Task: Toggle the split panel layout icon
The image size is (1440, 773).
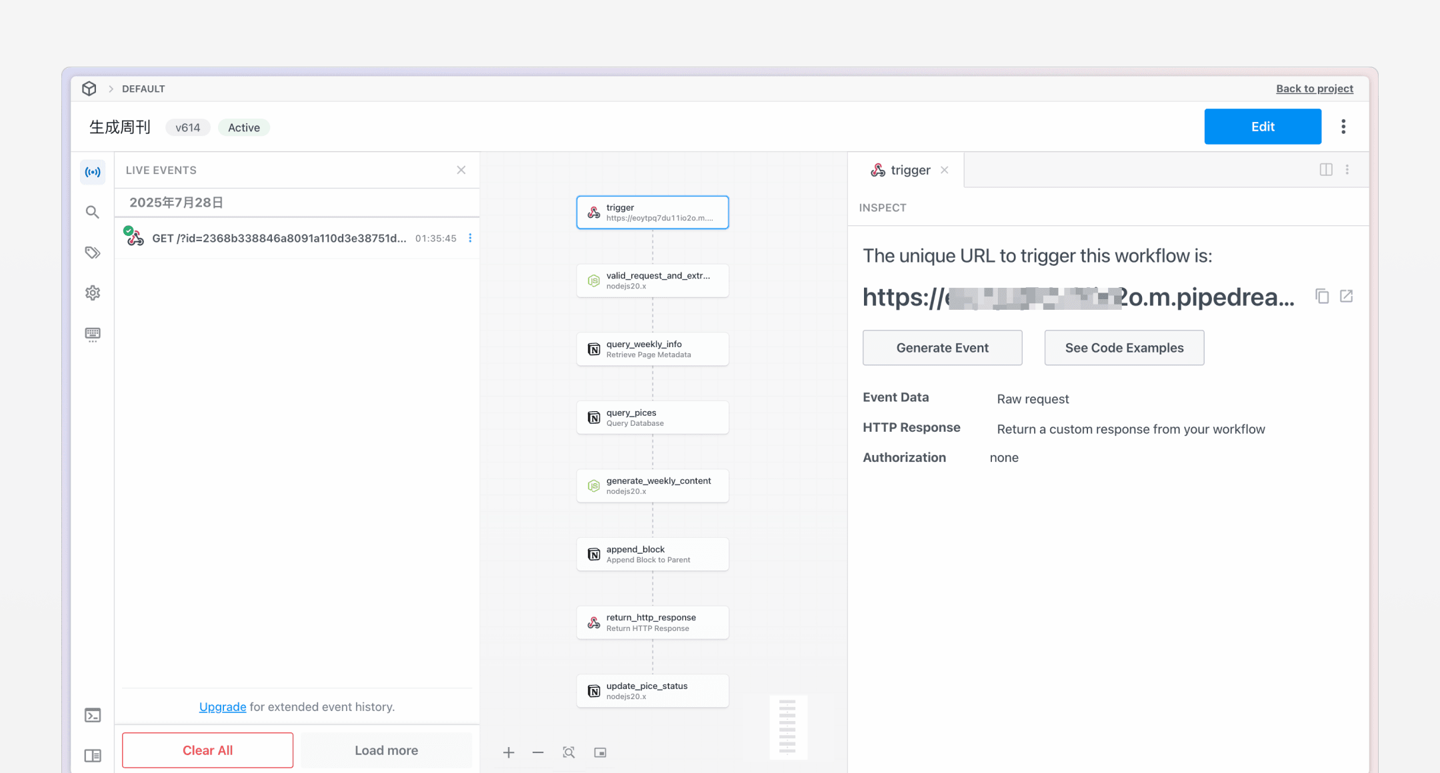Action: [1326, 170]
